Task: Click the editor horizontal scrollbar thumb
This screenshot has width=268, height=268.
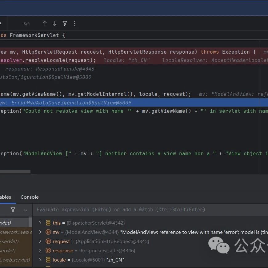Action: click(x=15, y=172)
